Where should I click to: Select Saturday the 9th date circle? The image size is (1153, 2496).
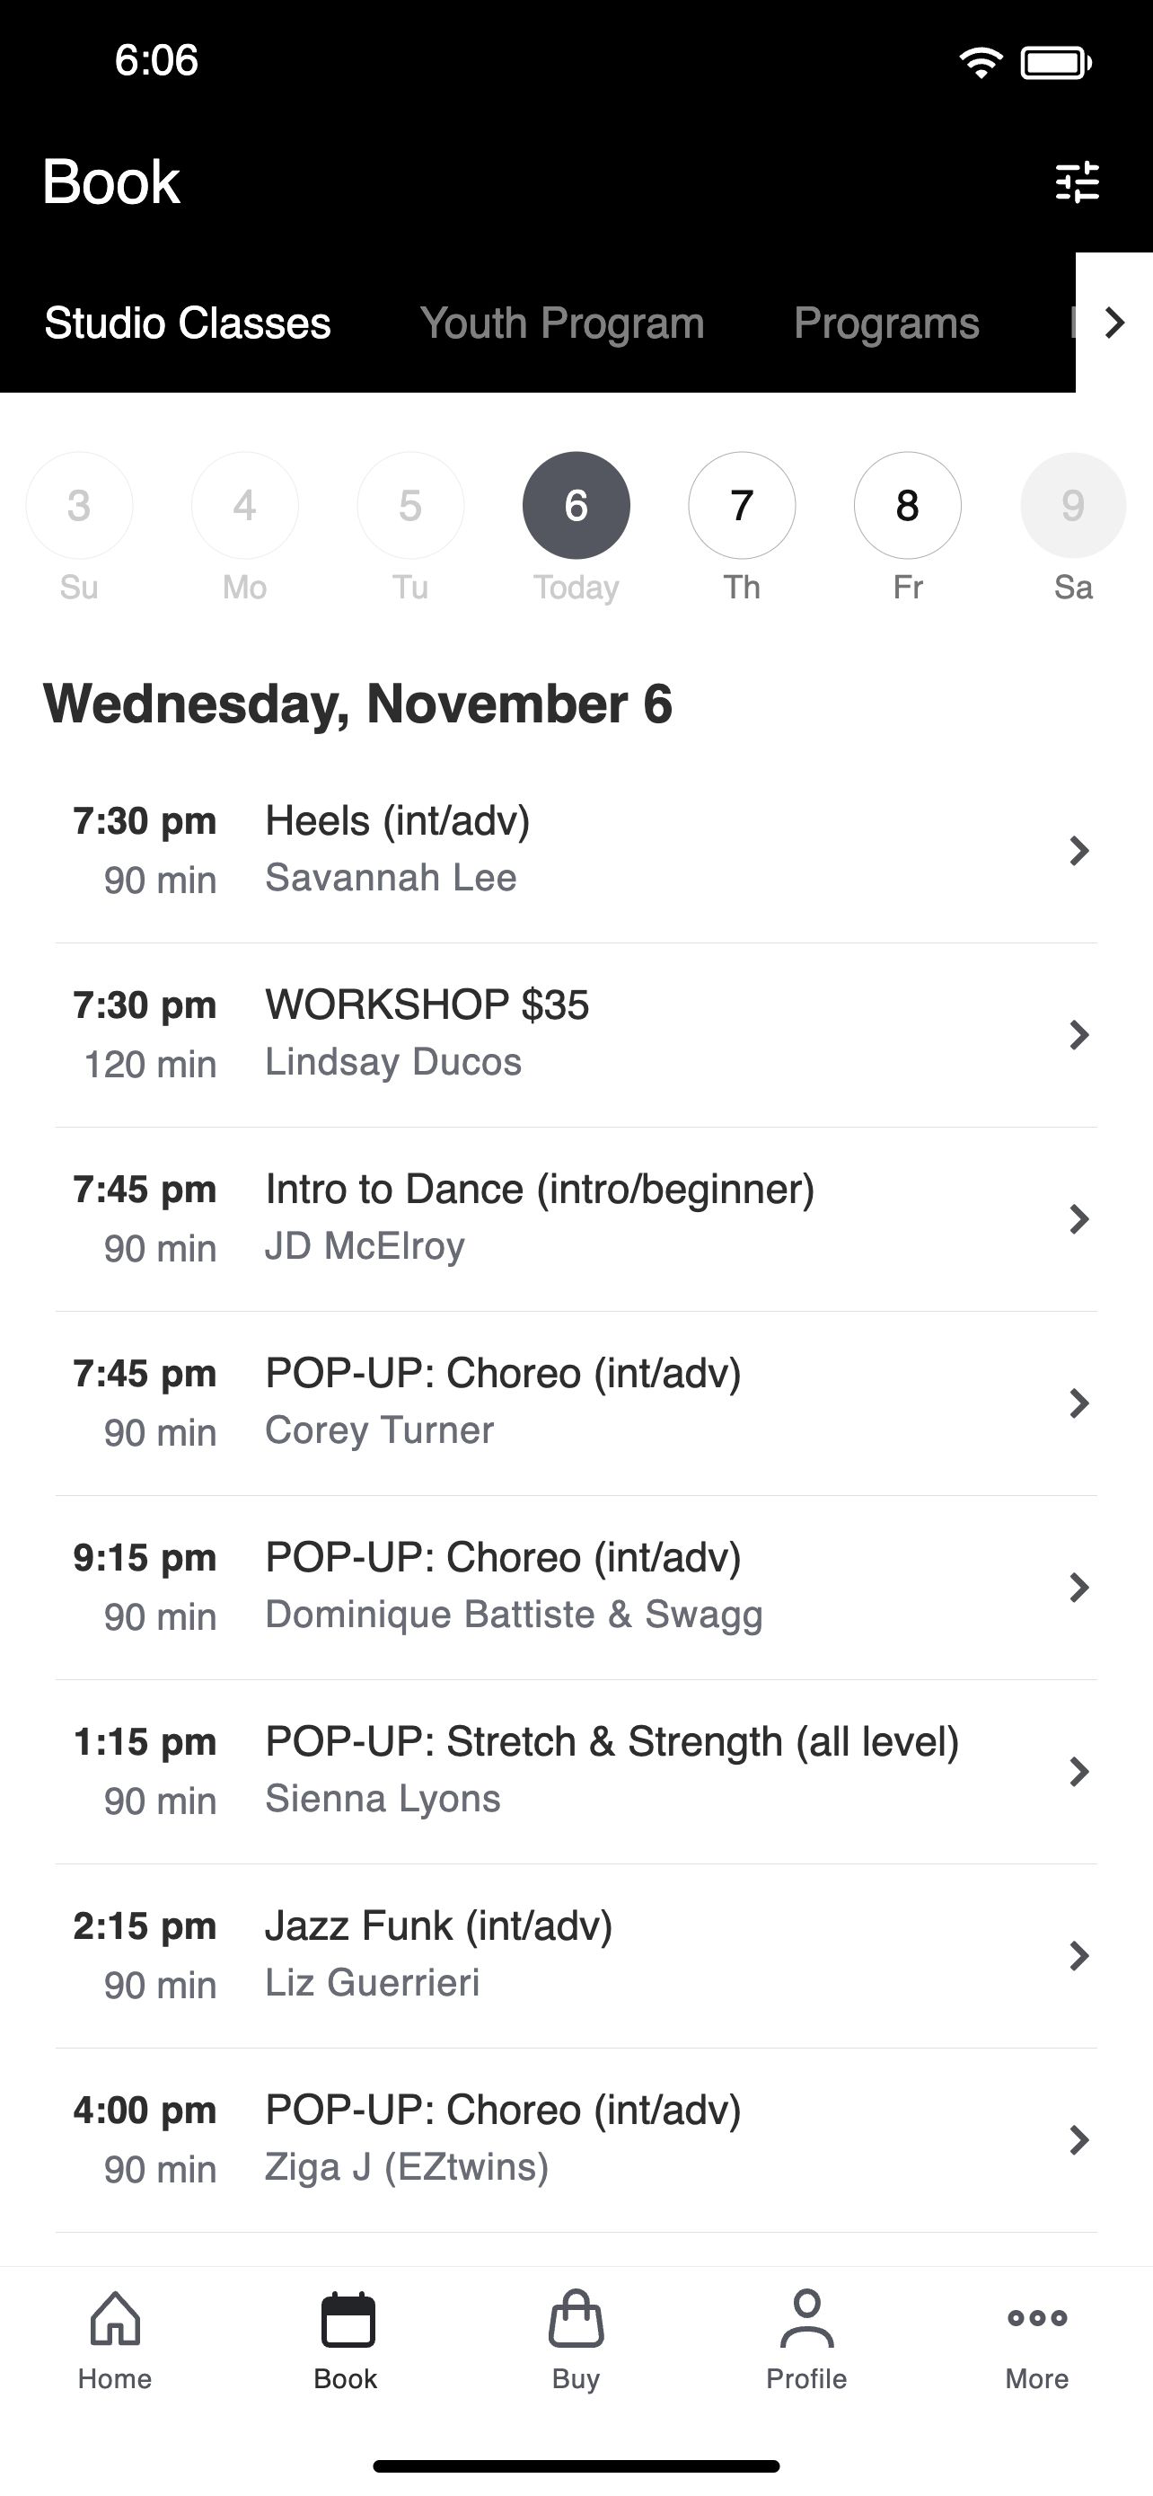[x=1073, y=505]
